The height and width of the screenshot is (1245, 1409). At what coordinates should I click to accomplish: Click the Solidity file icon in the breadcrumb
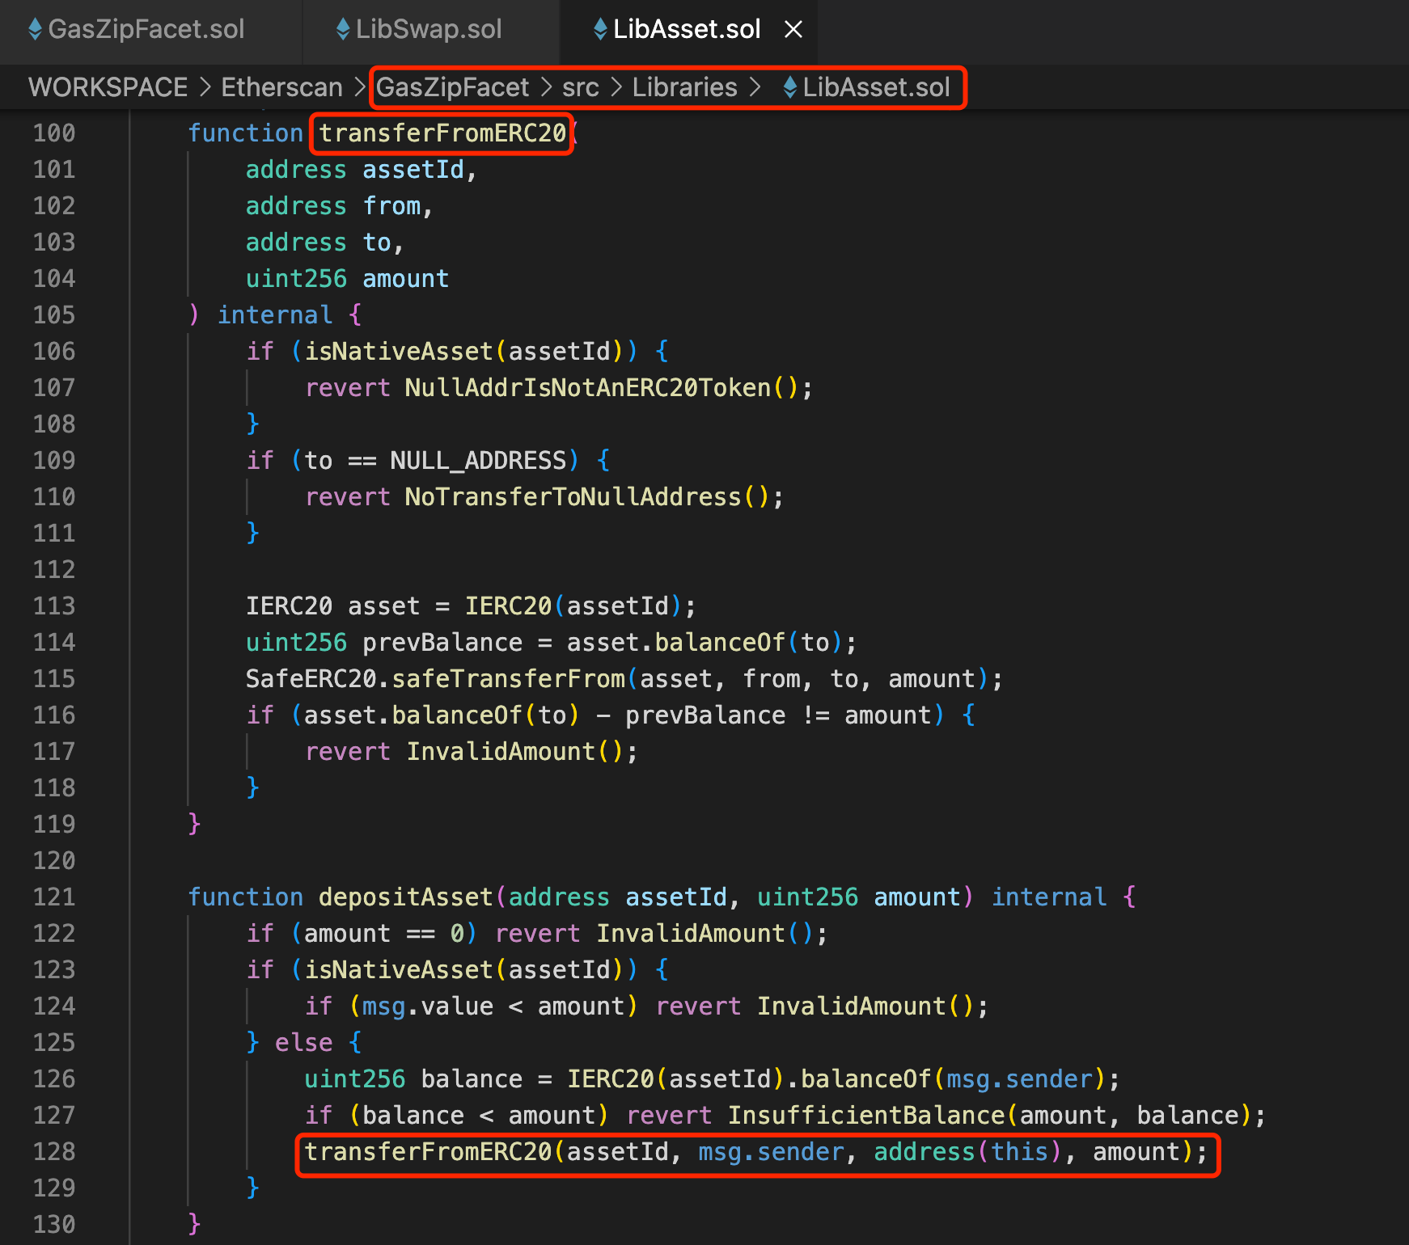[x=790, y=87]
